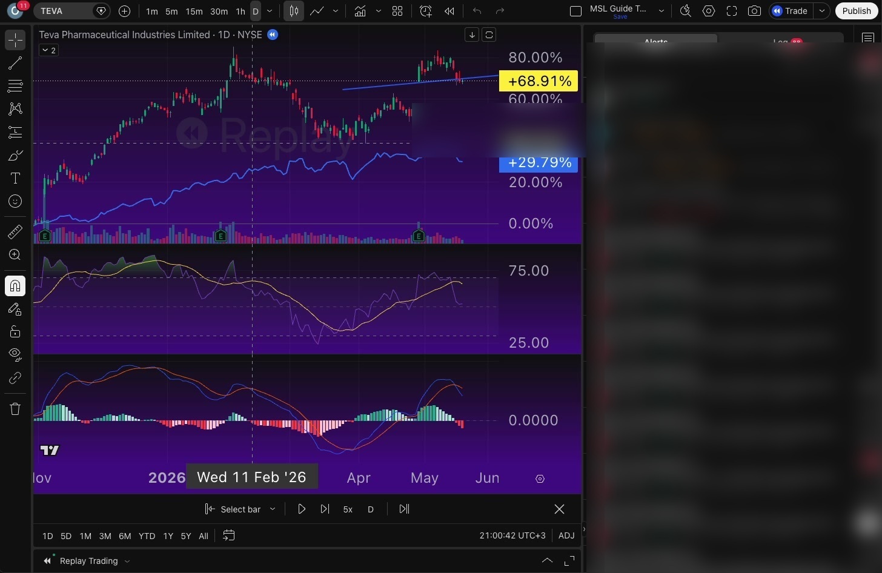
Task: Open the chart patterns tool
Action: tap(15, 109)
